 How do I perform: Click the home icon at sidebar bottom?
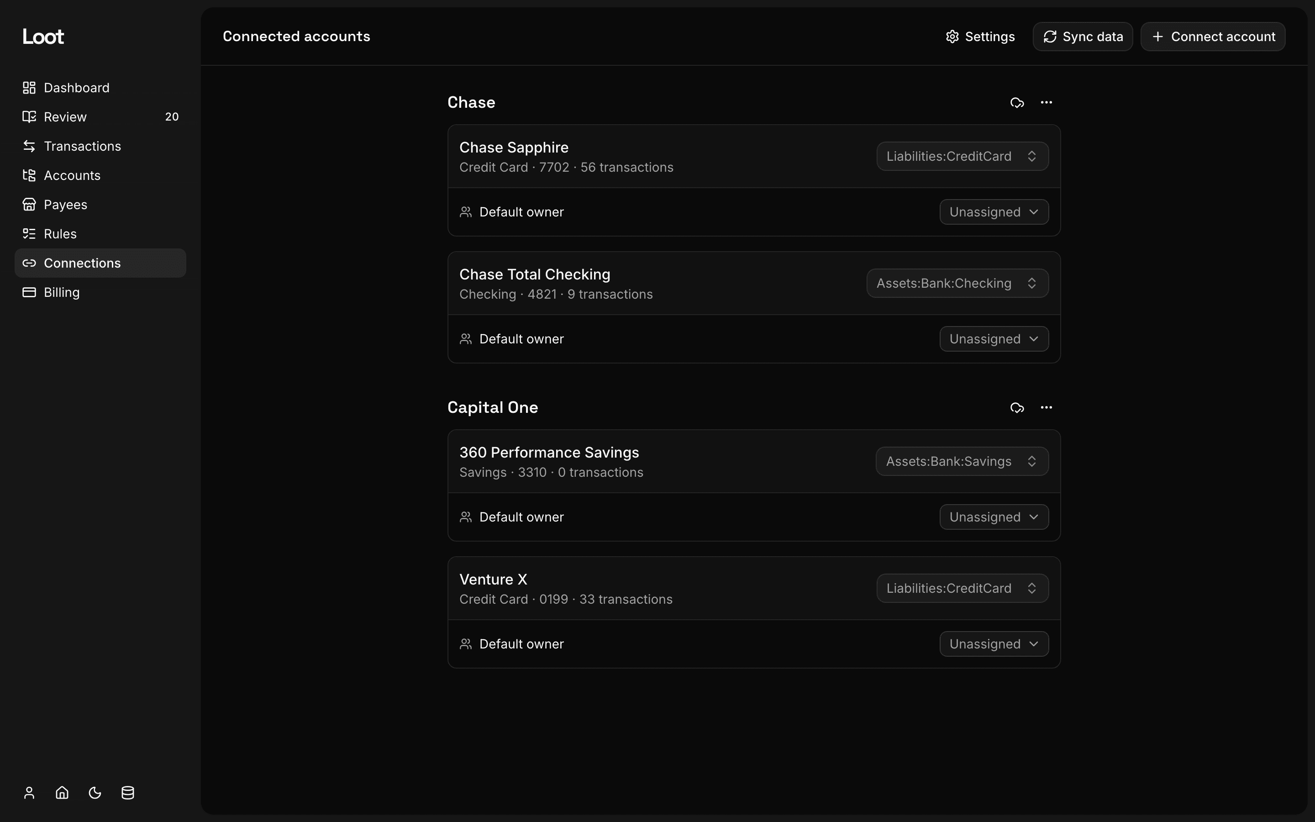(62, 793)
